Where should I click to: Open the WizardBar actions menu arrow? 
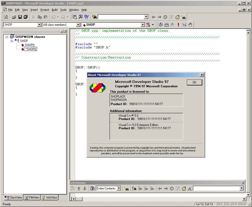tap(153, 25)
